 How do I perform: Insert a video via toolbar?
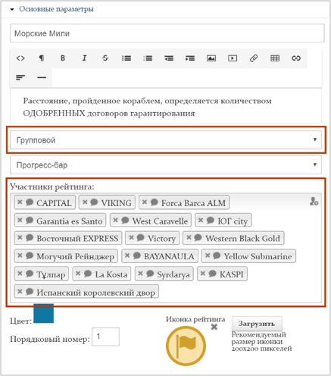pyautogui.click(x=233, y=58)
